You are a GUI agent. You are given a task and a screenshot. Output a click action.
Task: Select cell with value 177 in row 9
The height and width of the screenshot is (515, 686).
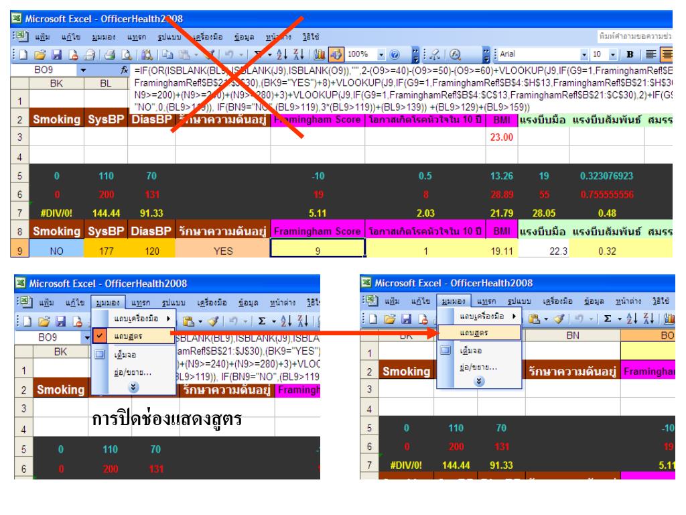tap(106, 251)
